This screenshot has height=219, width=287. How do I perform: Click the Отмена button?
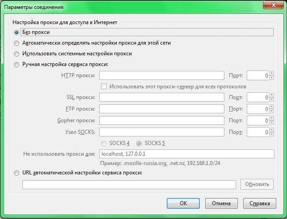pyautogui.click(x=221, y=203)
